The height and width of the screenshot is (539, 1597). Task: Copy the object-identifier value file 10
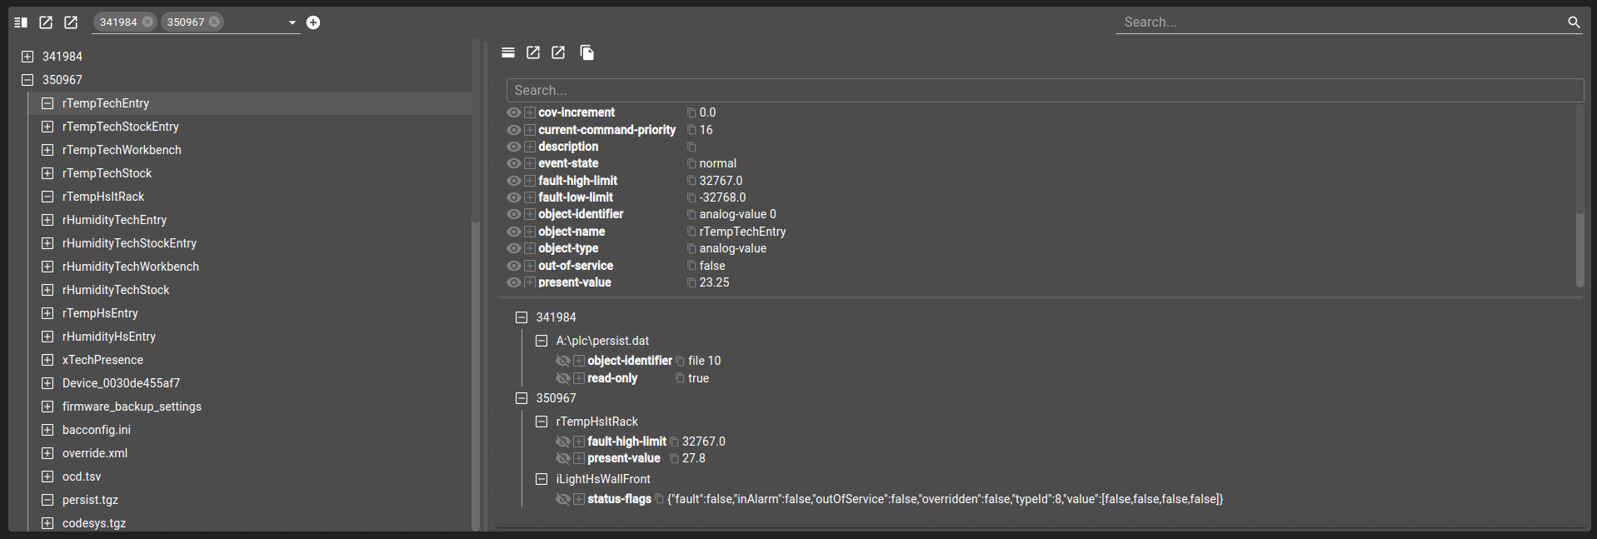coord(680,361)
